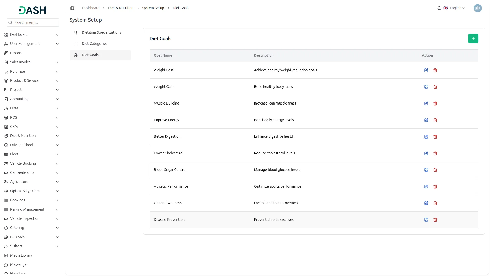Screen dimensions: 491x276
Task: Click edit icon for Blood Sugar Control
Action: pyautogui.click(x=426, y=170)
